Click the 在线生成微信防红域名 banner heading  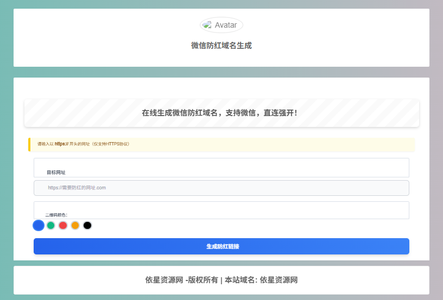click(219, 113)
